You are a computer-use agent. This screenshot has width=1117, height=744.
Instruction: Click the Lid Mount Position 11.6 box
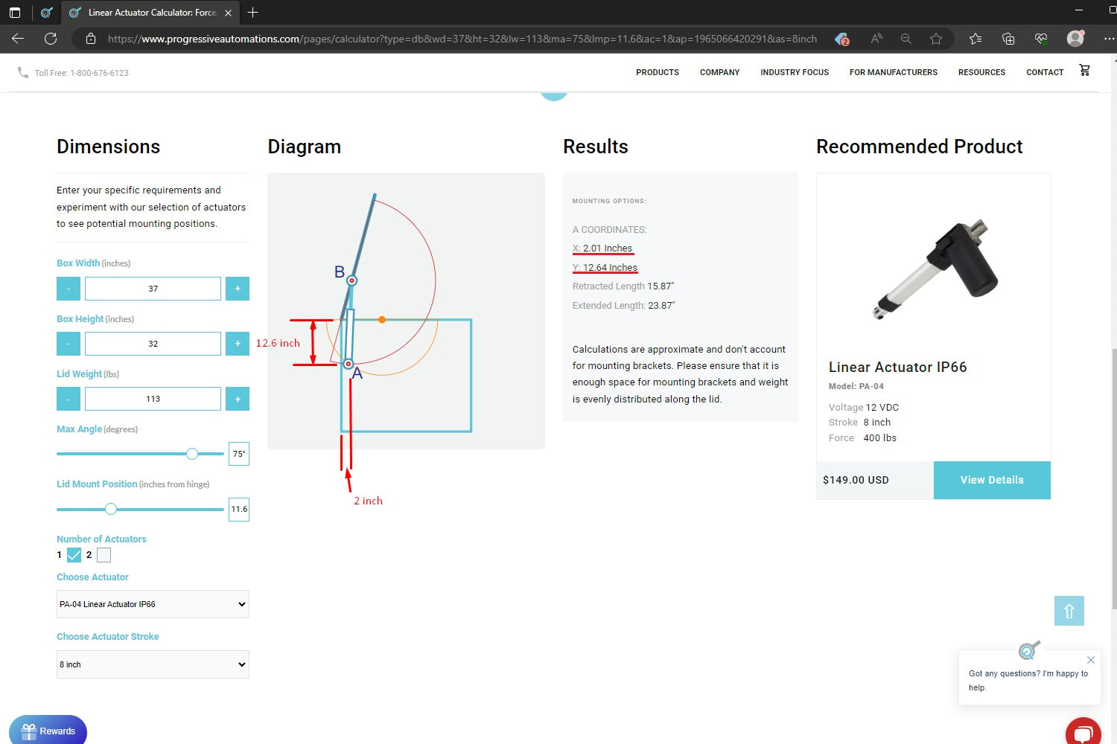(239, 510)
